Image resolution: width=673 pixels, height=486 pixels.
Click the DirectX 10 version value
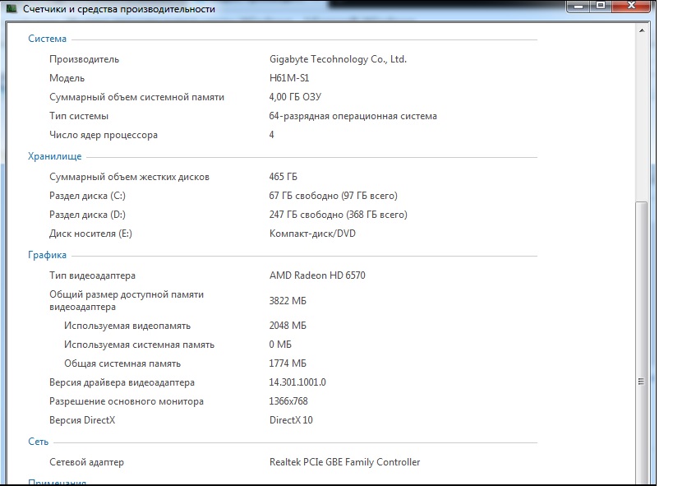pyautogui.click(x=291, y=420)
